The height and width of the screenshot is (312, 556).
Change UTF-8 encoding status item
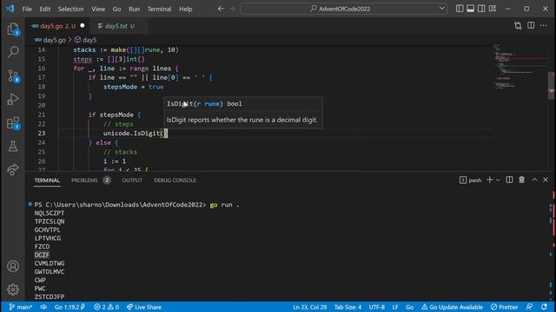click(x=376, y=307)
